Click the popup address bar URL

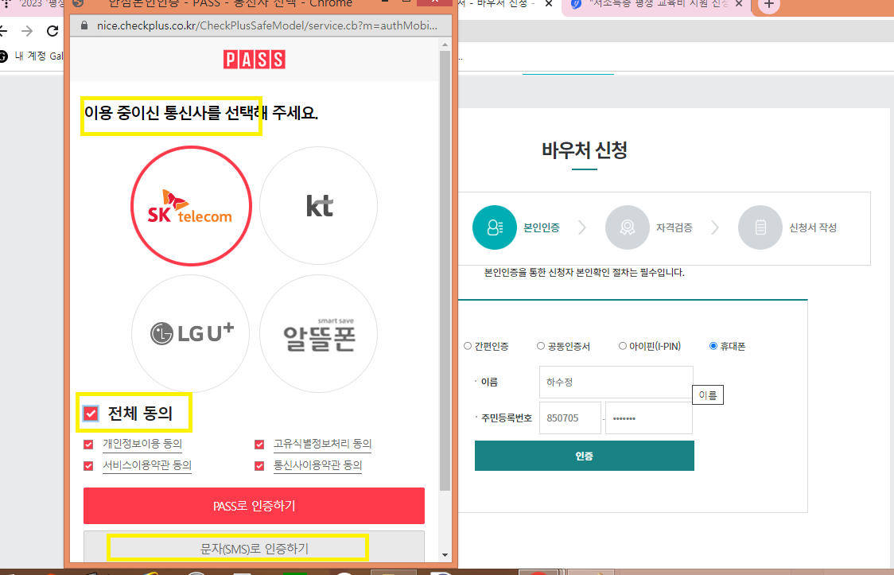point(266,25)
